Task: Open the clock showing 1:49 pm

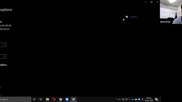Action: click(x=149, y=99)
